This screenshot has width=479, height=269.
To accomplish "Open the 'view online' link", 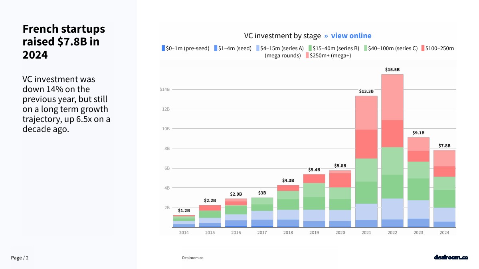I will (351, 36).
